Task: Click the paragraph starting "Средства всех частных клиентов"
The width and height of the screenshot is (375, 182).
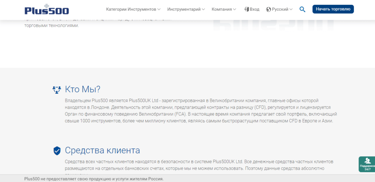Action: (199, 167)
